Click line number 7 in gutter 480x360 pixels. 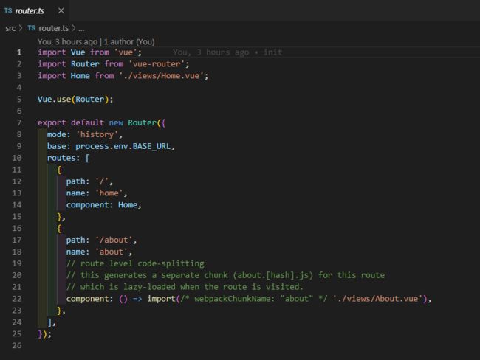tap(19, 122)
